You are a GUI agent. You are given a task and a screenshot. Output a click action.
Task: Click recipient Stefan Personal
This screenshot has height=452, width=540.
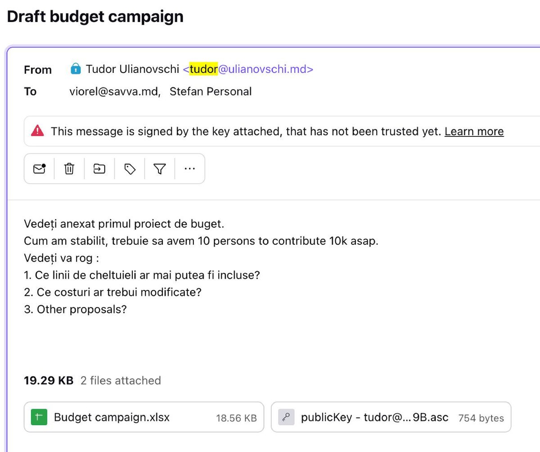pos(210,92)
